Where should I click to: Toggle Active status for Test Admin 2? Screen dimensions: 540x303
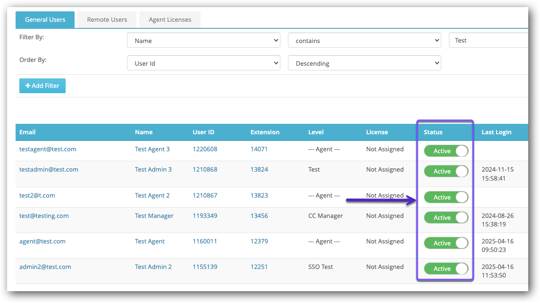[446, 268]
